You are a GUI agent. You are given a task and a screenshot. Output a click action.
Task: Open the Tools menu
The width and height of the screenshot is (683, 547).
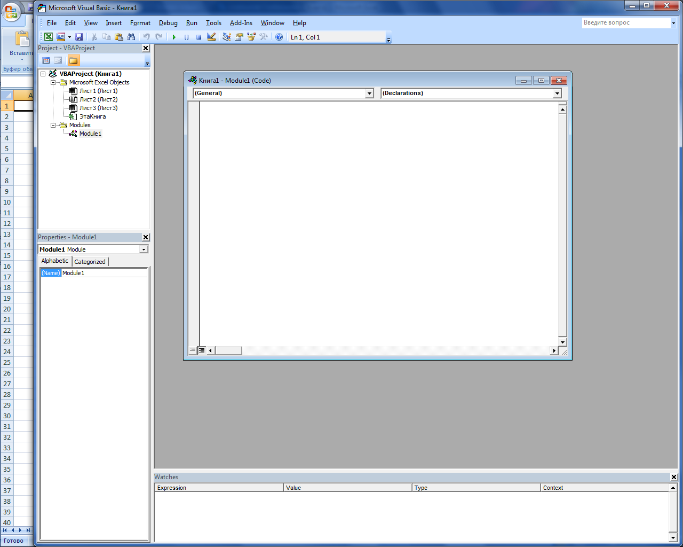click(x=213, y=23)
